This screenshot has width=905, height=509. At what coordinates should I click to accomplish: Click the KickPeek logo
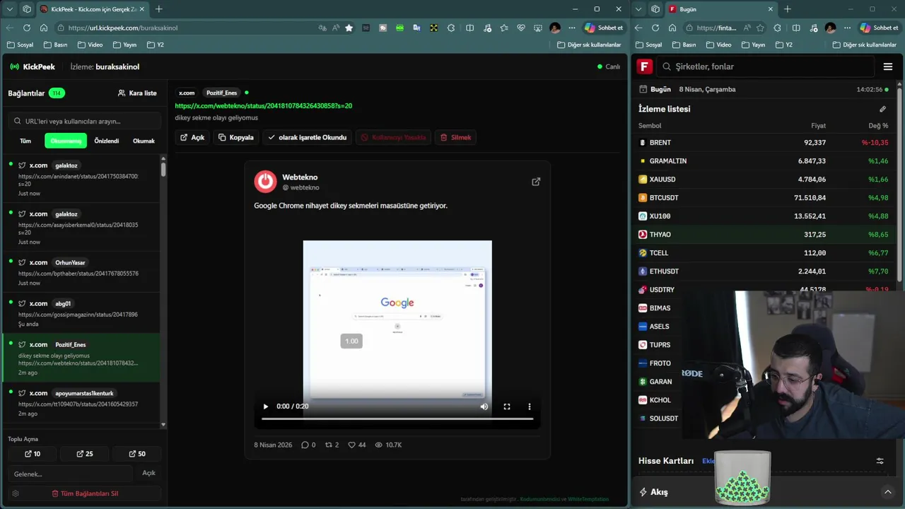point(33,66)
